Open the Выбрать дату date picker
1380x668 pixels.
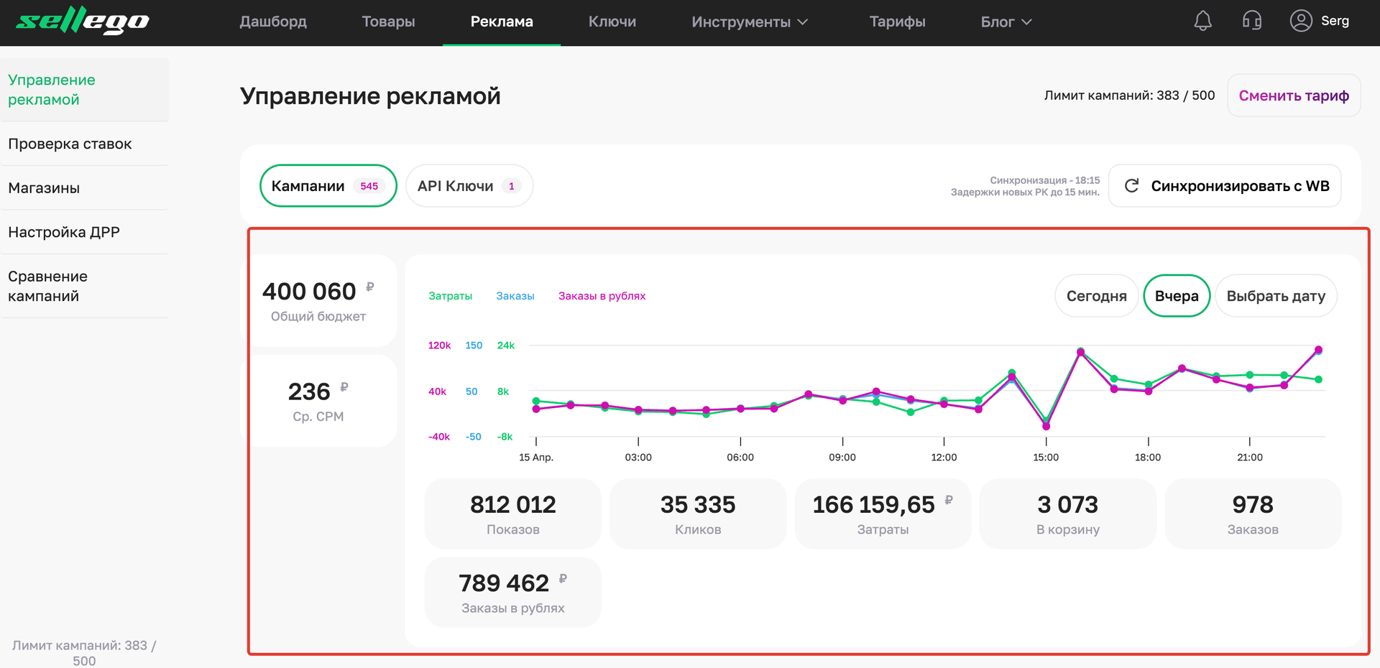click(1275, 296)
